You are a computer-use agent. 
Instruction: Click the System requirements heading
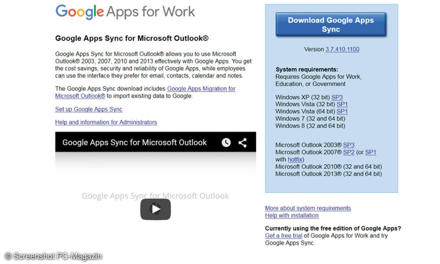307,69
